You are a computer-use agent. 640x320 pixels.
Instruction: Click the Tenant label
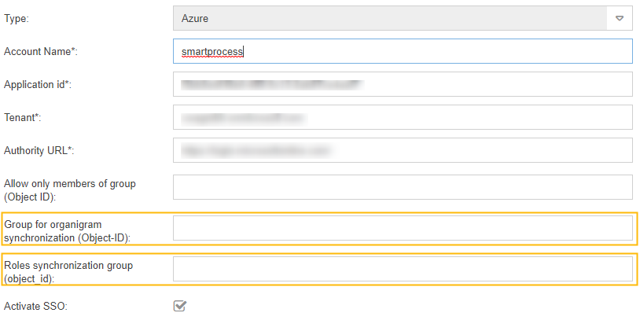(x=22, y=117)
